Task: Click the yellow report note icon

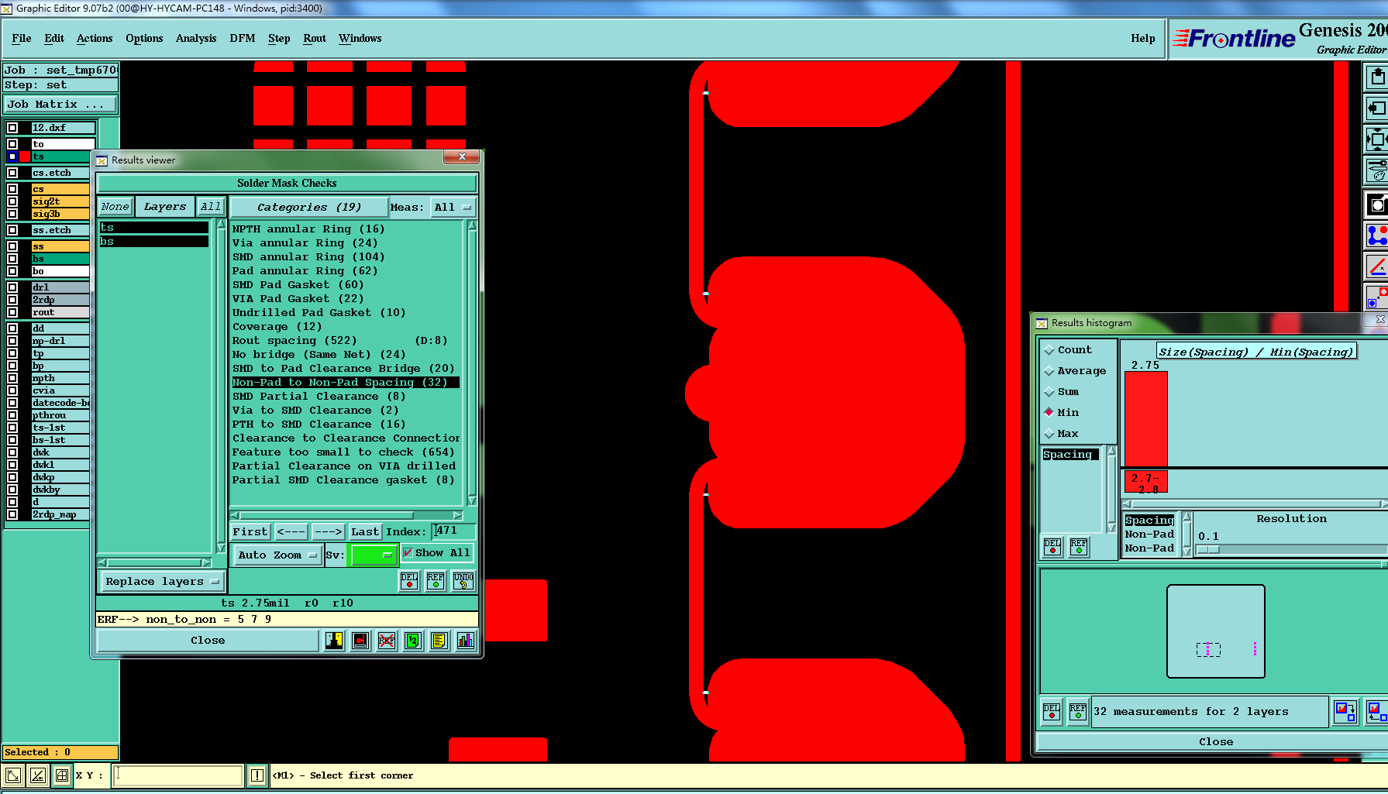Action: 439,641
